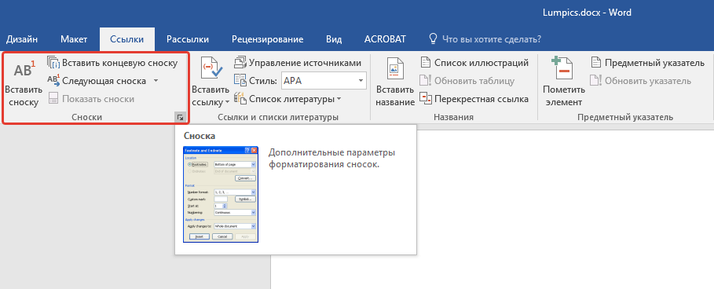
Task: Open Сноски dialog launcher arrow
Action: (x=181, y=118)
